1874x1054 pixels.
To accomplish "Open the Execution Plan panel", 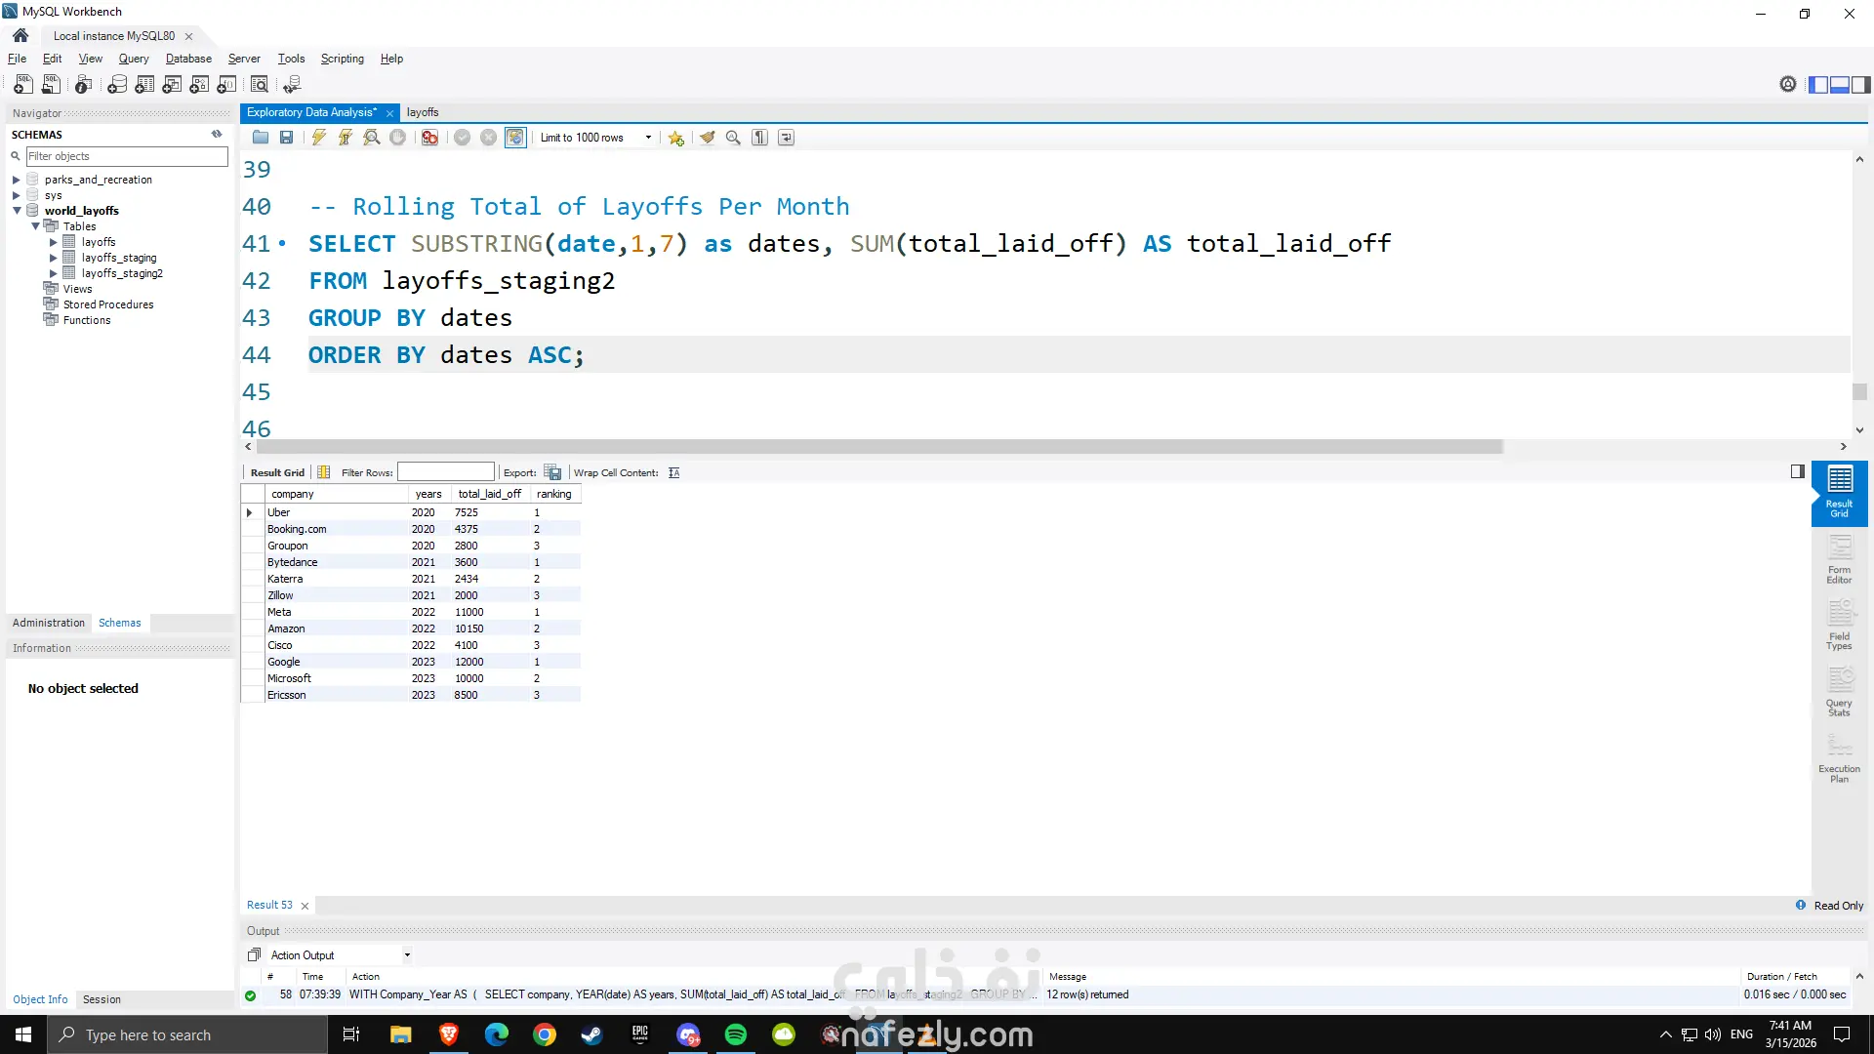I will tap(1839, 760).
